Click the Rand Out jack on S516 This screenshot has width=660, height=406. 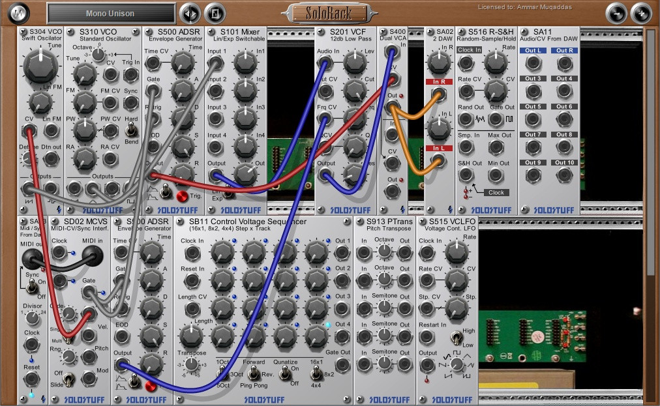tap(465, 120)
